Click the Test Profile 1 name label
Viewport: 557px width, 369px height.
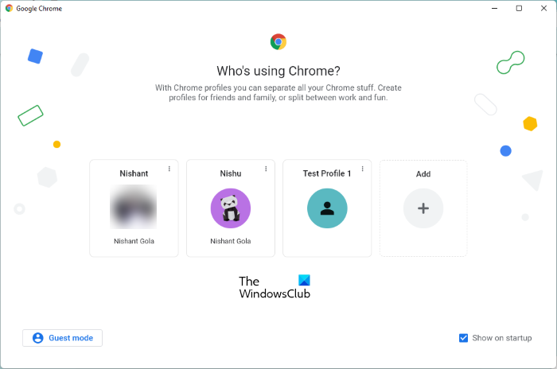coord(325,173)
